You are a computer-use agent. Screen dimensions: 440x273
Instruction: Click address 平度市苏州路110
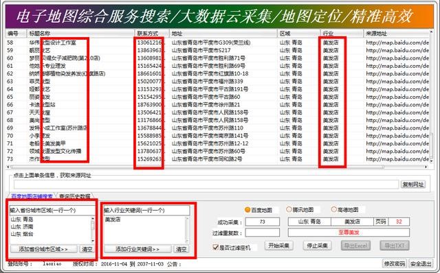tap(208, 128)
